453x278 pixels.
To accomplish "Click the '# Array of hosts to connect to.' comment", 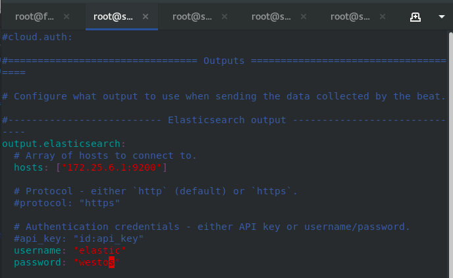I will pos(105,155).
